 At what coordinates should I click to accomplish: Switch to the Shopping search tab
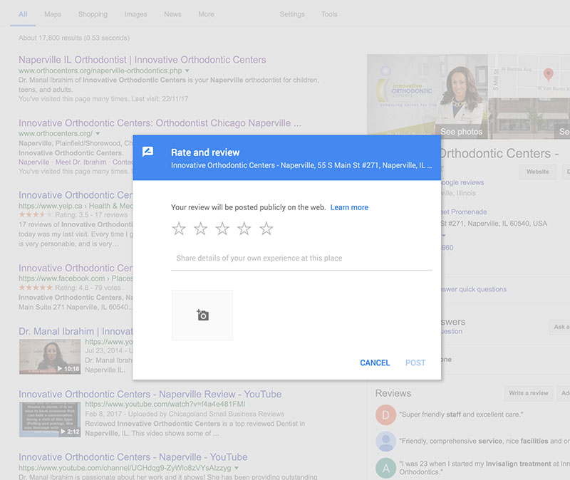click(x=93, y=14)
